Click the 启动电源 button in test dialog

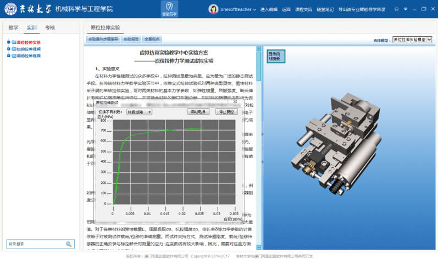199,111
